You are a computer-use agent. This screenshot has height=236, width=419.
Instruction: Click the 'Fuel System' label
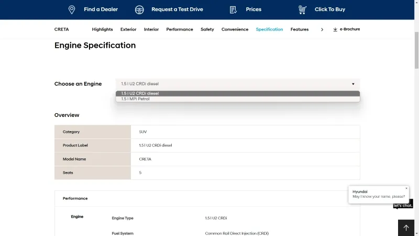tap(123, 233)
